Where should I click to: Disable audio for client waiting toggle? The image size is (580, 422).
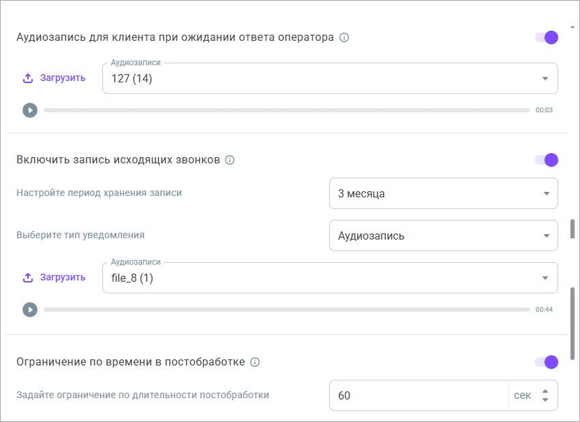tap(547, 37)
